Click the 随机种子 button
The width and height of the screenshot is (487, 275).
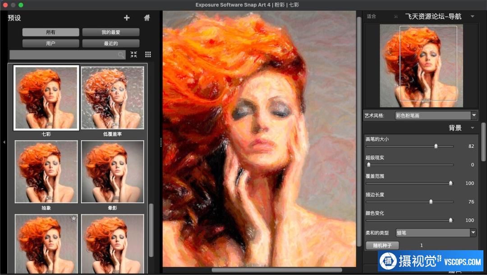pos(382,245)
